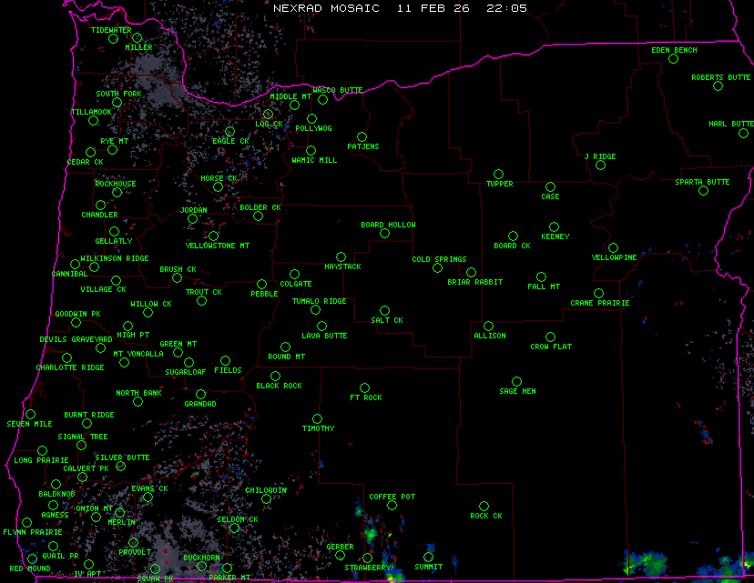This screenshot has width=754, height=583.
Task: Select the SAGE HEN station marker
Action: (516, 382)
